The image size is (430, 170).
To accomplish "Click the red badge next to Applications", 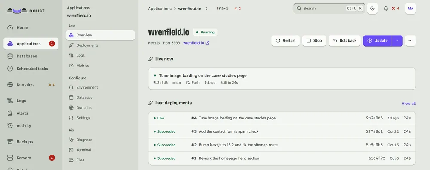I will [x=52, y=43].
